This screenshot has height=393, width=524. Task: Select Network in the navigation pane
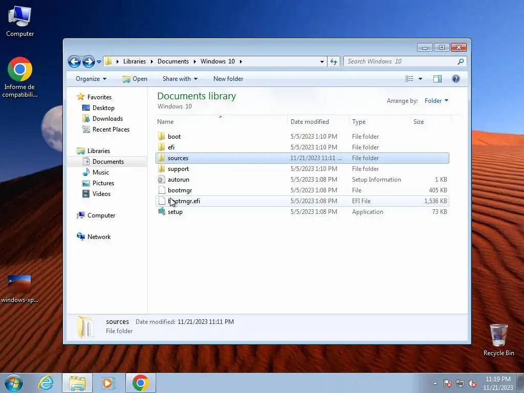coord(99,237)
